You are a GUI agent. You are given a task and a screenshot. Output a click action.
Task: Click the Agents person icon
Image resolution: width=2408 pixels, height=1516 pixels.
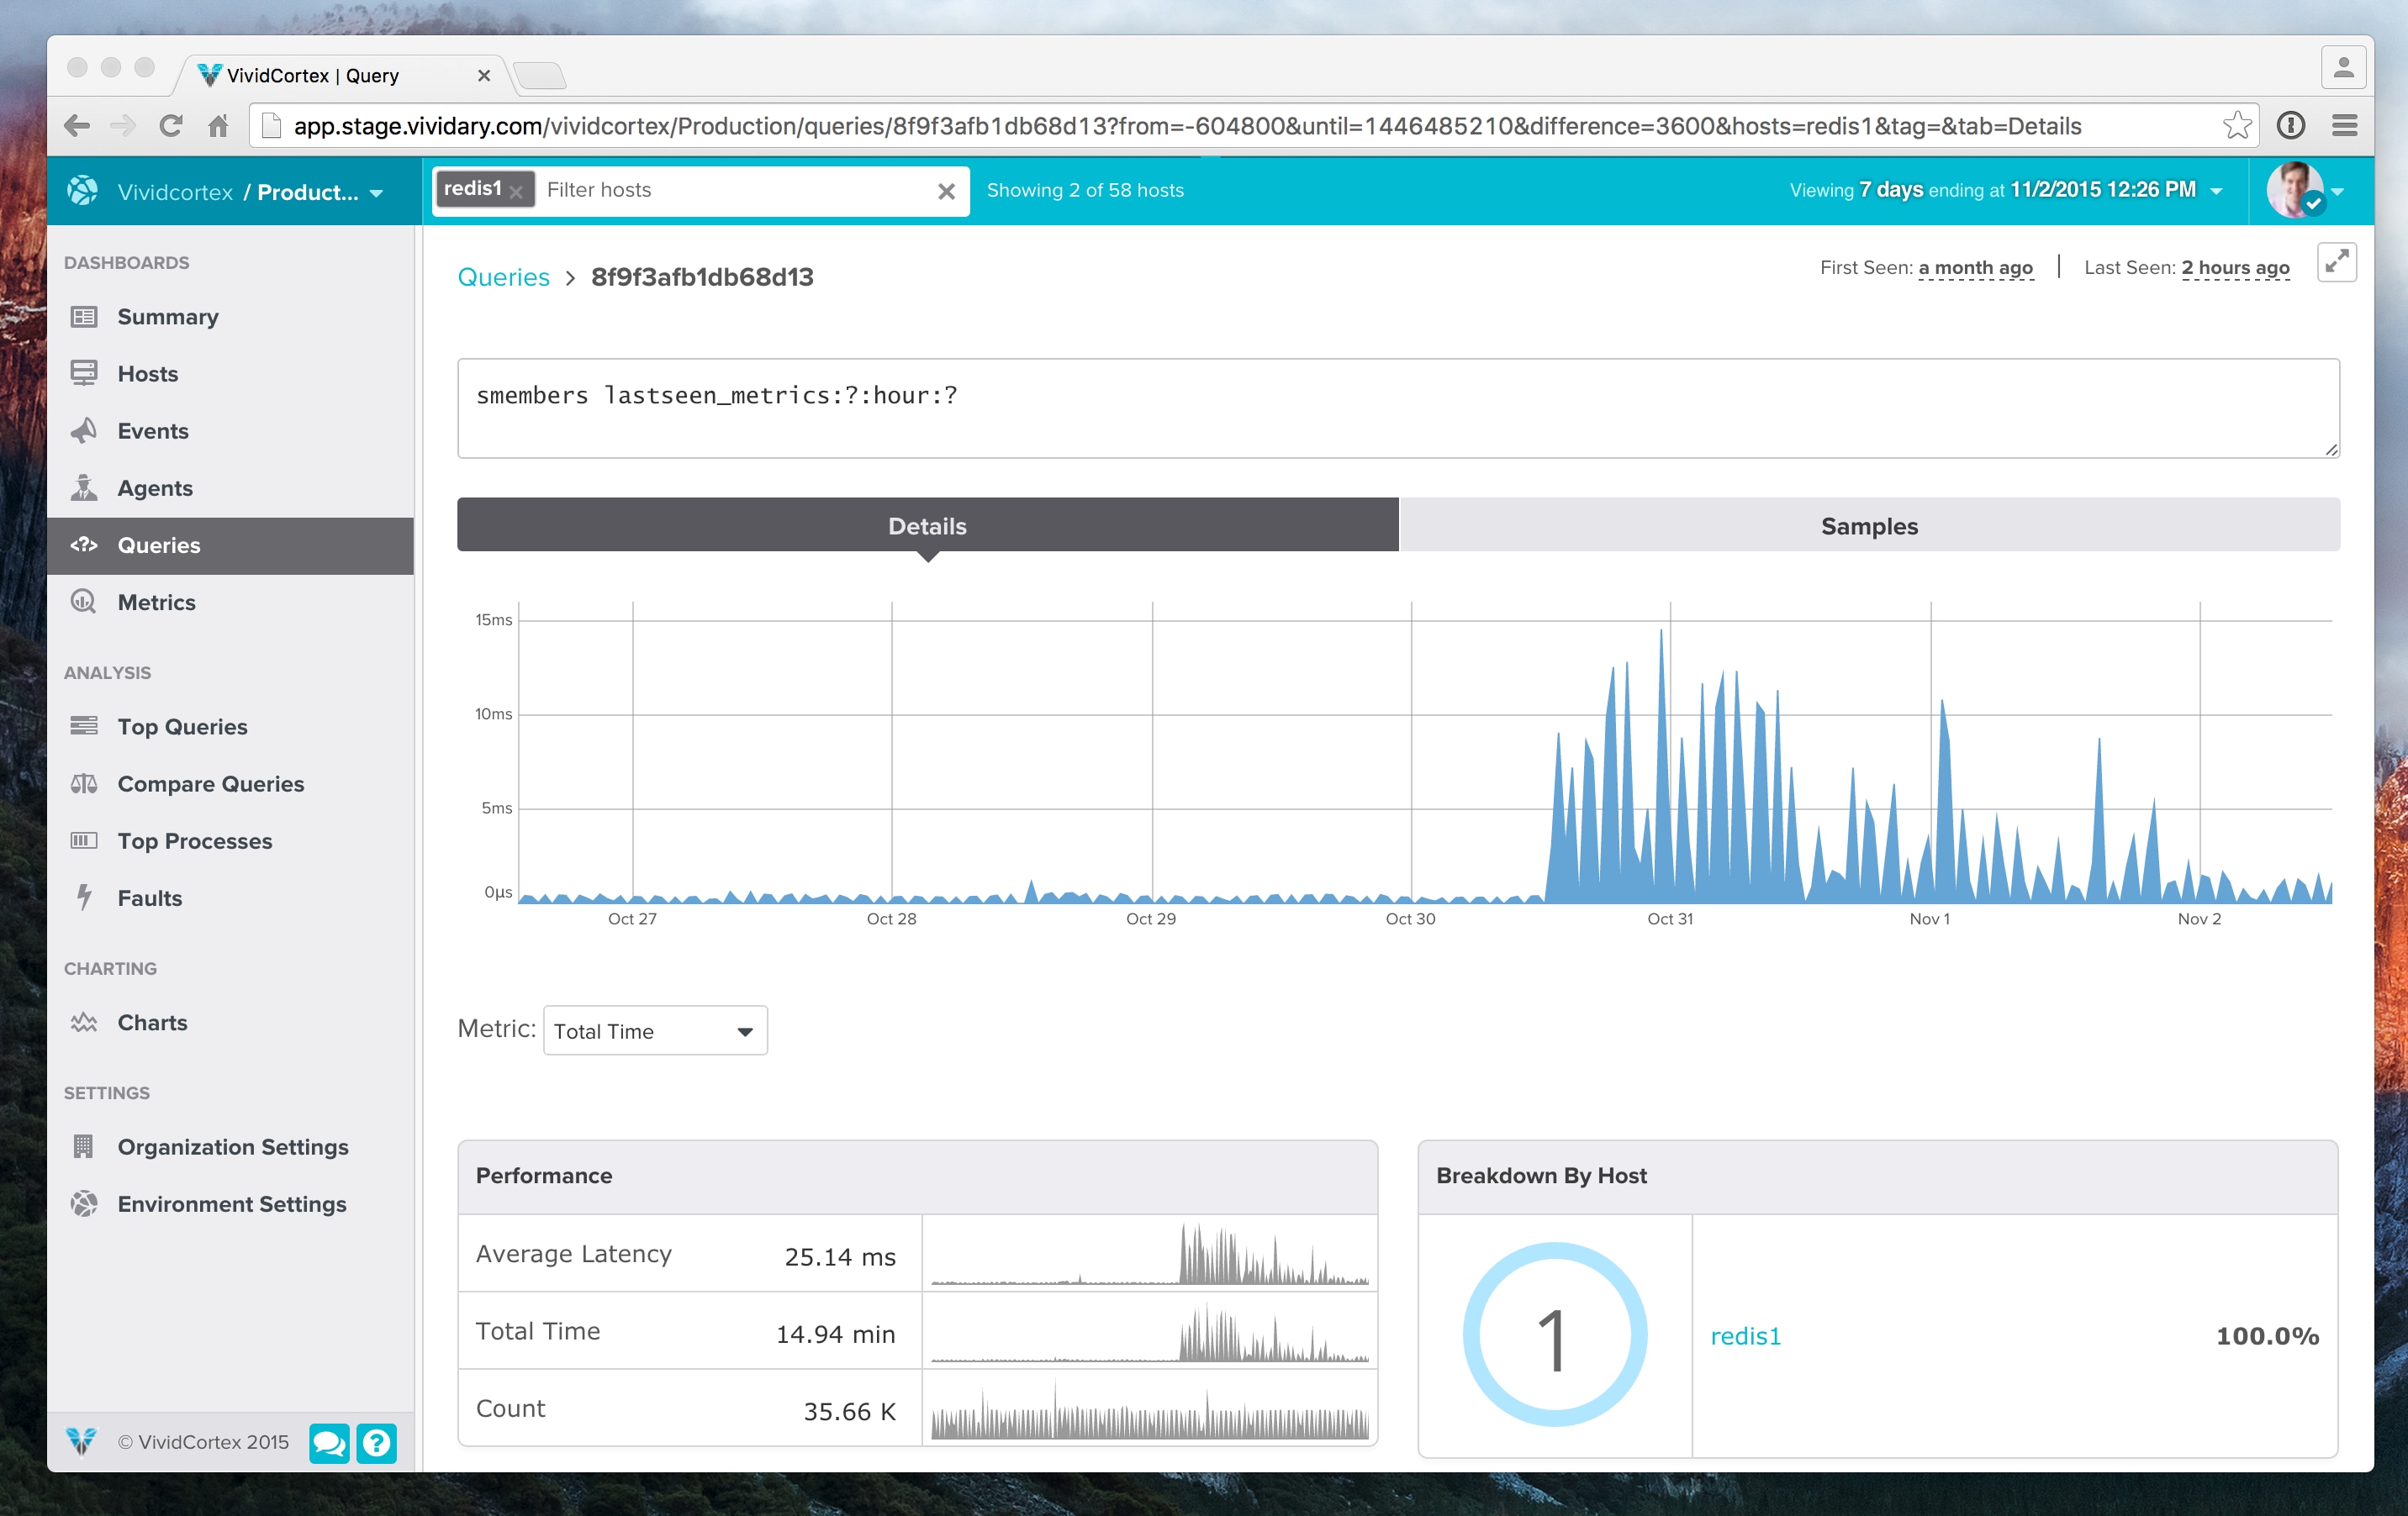(84, 487)
